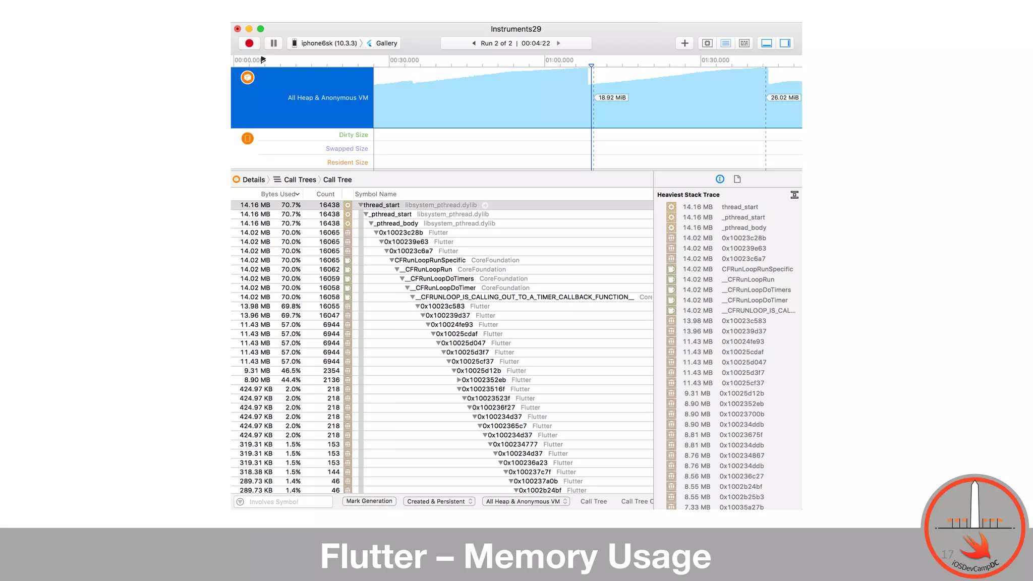This screenshot has height=581, width=1033.
Task: Select the __CFRunLoopDoTimer CoreFoundation row
Action: [442, 288]
